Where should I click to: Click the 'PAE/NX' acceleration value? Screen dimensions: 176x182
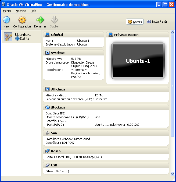coord(76,77)
